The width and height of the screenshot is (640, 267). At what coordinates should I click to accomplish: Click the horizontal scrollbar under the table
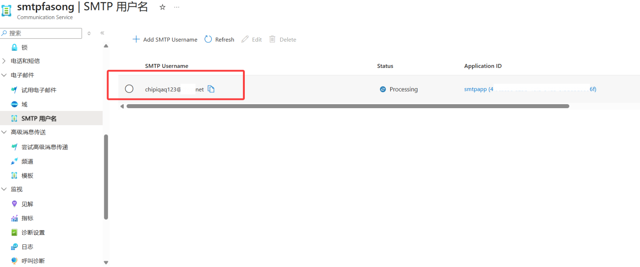tap(348, 106)
